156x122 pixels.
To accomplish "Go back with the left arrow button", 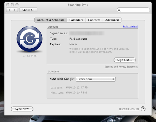I will pyautogui.click(x=9, y=10).
